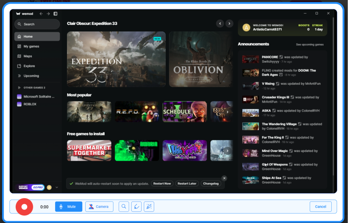Open Supermarket Together game card
Viewport: 348px width, 223px height.
tap(89, 150)
